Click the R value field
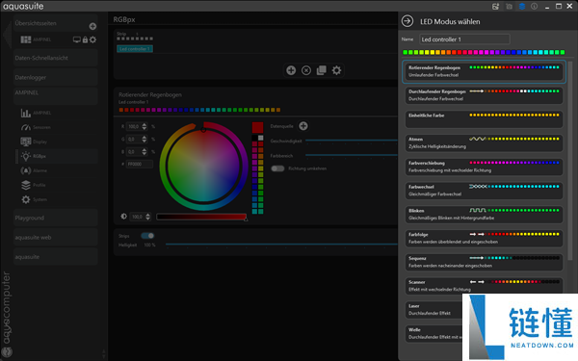This screenshot has height=361, width=578. 134,126
